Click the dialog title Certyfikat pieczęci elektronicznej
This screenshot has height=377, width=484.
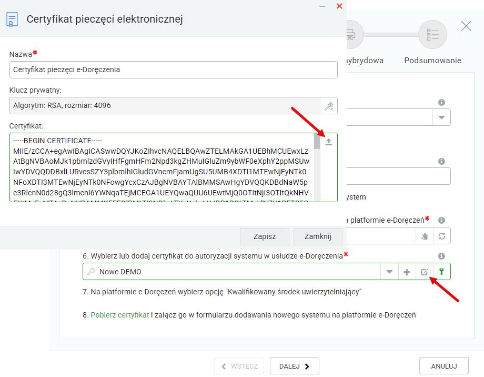pyautogui.click(x=105, y=19)
